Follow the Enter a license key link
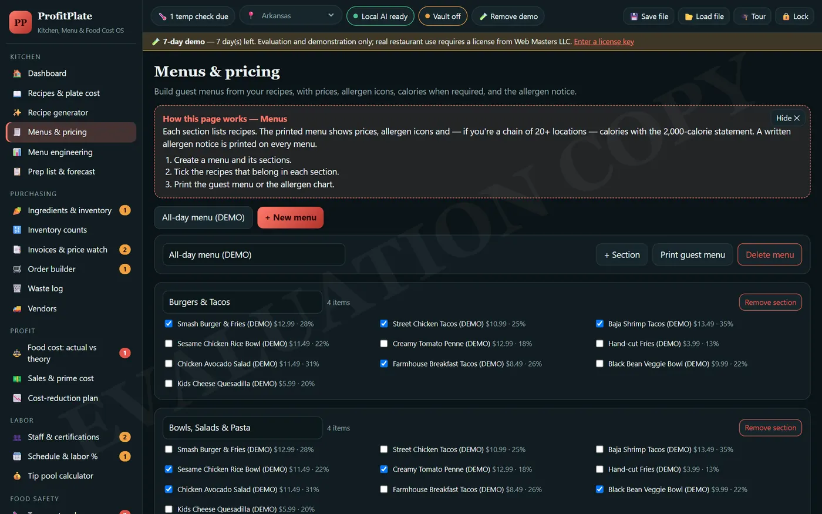Viewport: 822px width, 514px height. point(604,42)
